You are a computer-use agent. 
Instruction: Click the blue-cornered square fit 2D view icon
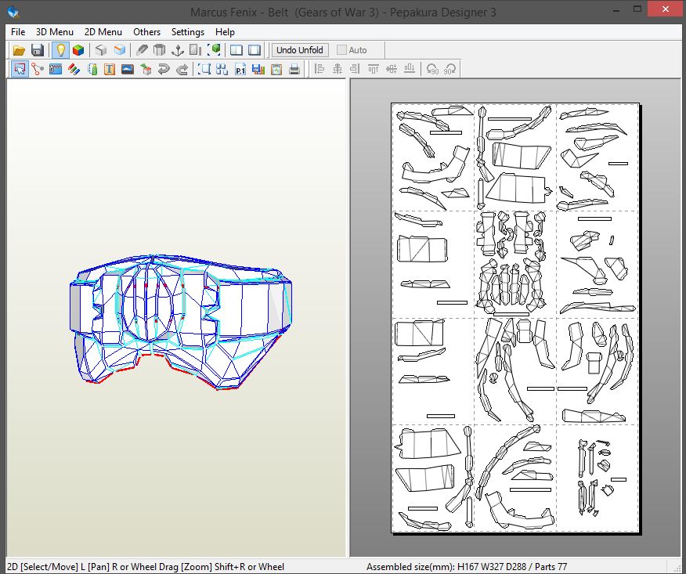click(x=204, y=69)
